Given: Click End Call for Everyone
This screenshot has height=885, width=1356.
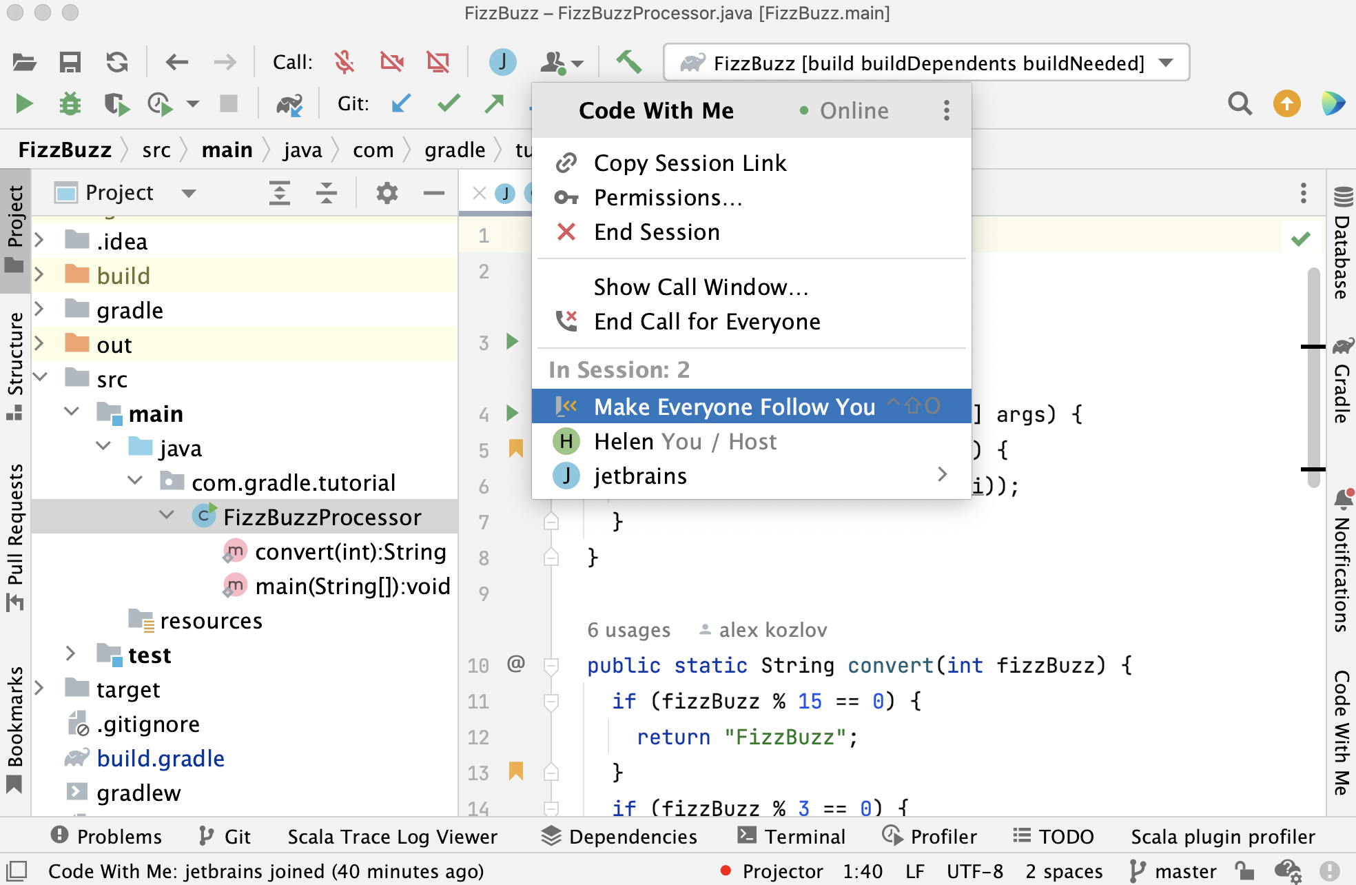Looking at the screenshot, I should tap(751, 322).
